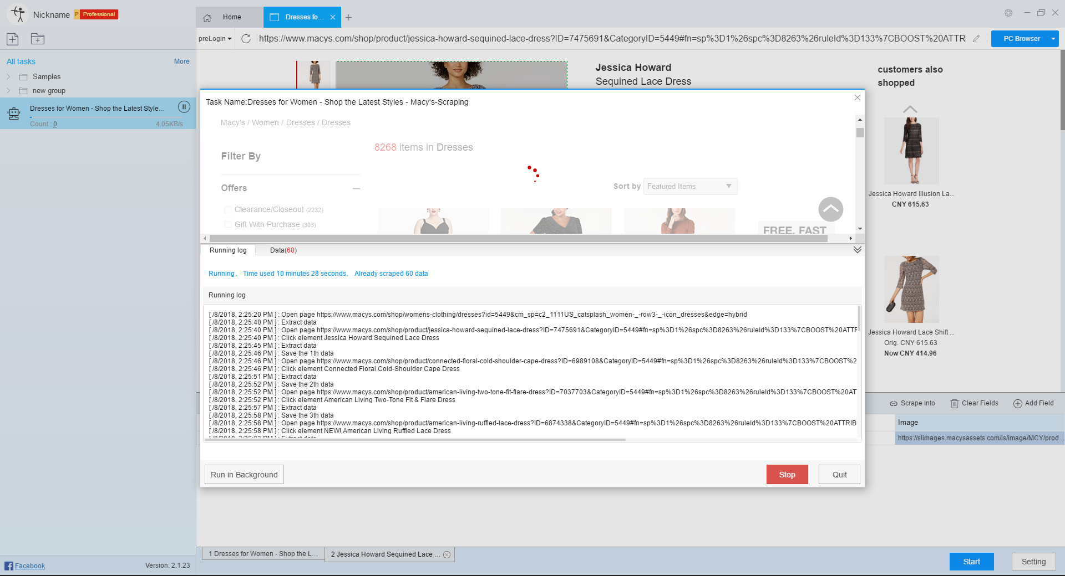This screenshot has width=1065, height=576.
Task: Click the robot task icon in sidebar
Action: tap(14, 114)
